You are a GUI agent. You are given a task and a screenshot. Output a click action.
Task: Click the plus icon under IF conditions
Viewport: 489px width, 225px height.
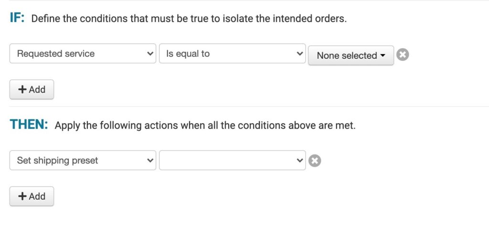point(22,89)
